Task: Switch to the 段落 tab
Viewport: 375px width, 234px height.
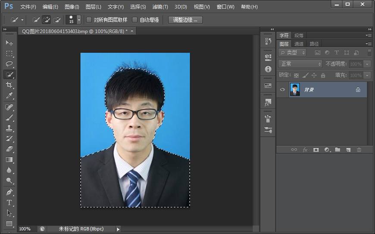Action: (299, 35)
